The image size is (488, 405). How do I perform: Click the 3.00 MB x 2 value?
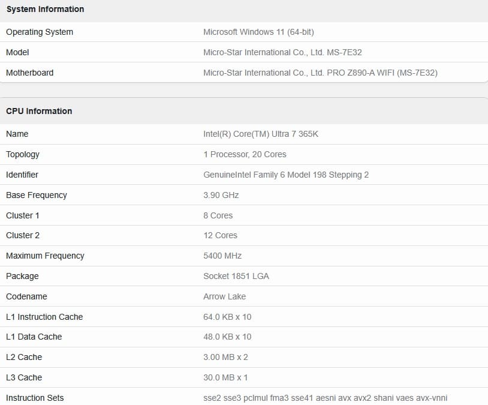(x=225, y=358)
